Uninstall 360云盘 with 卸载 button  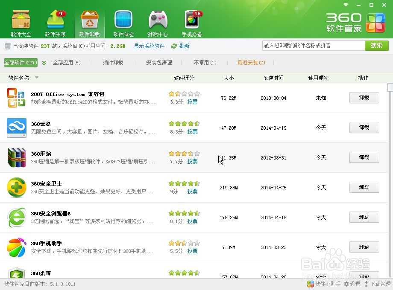click(364, 128)
